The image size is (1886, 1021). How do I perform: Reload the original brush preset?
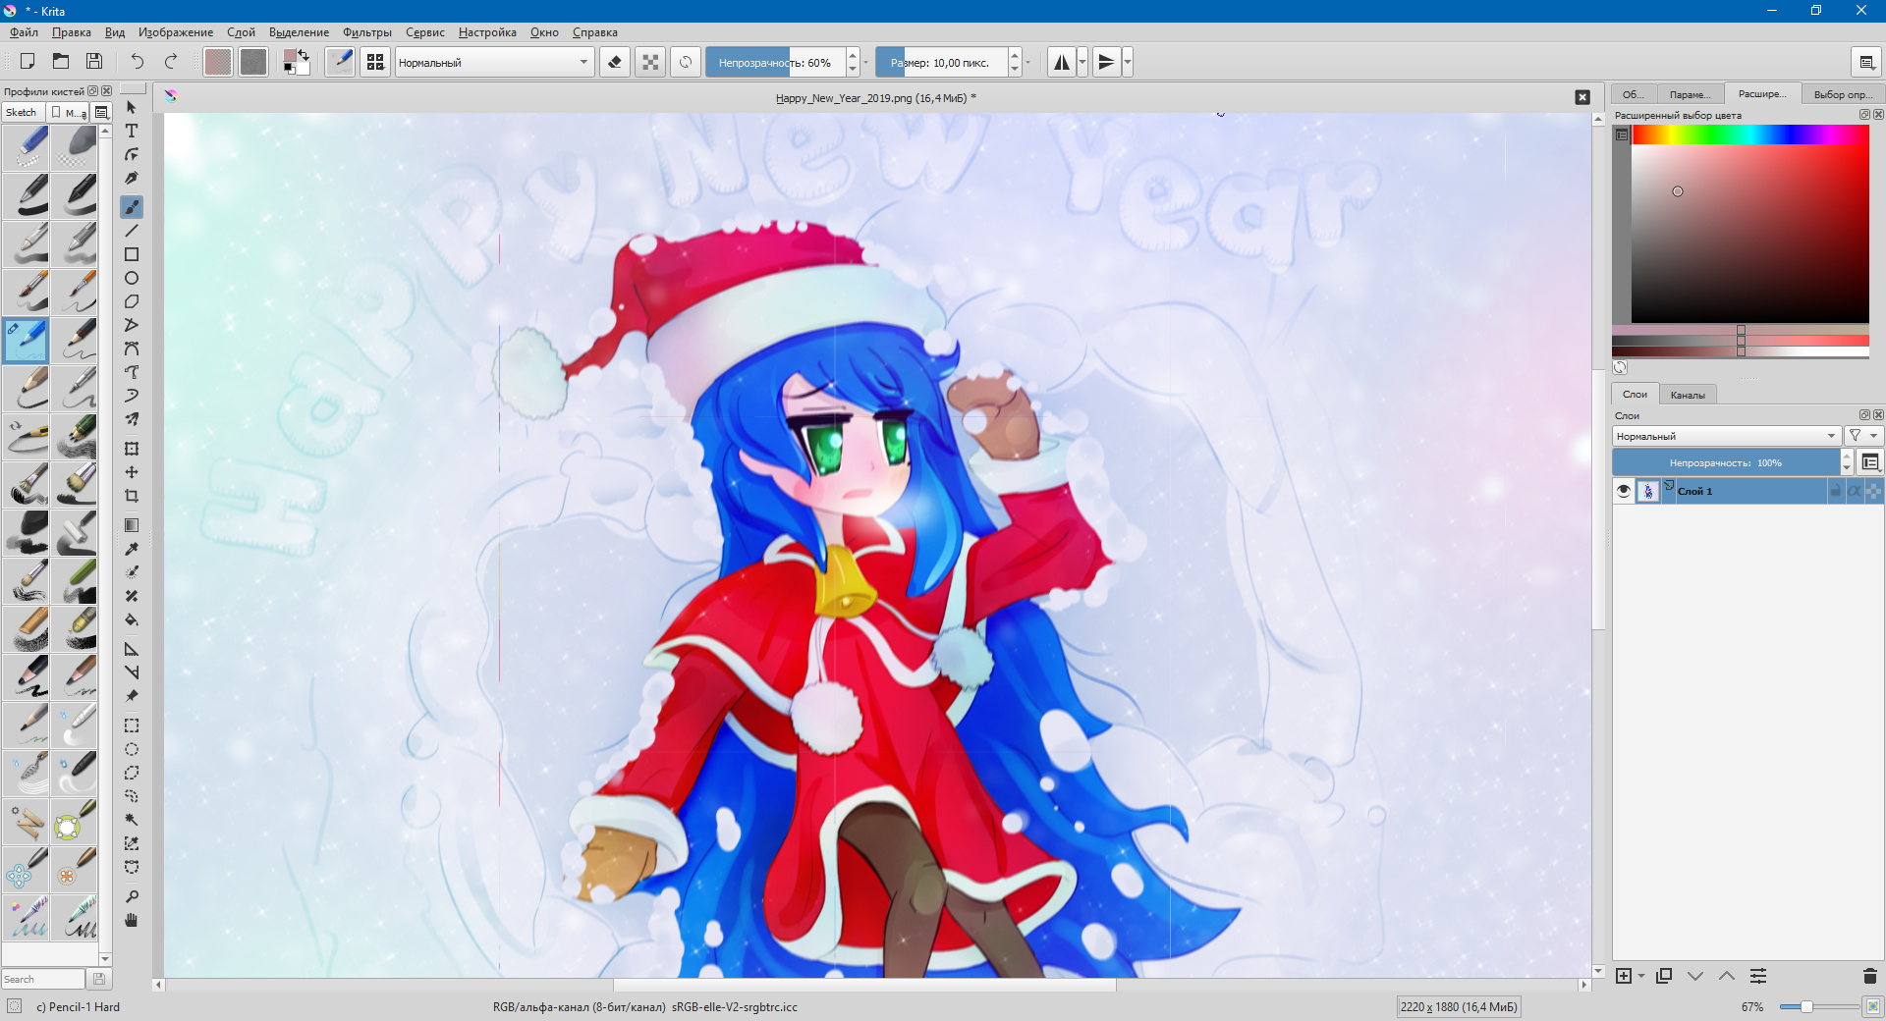point(686,62)
